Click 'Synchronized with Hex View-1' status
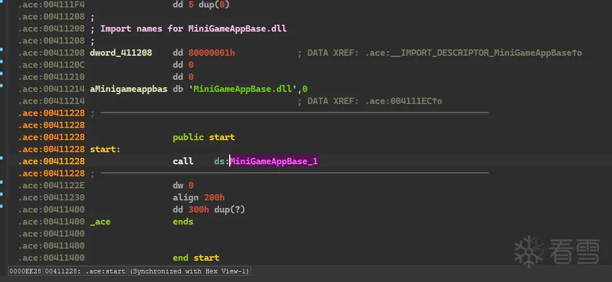The height and width of the screenshot is (282, 612). tap(189, 271)
